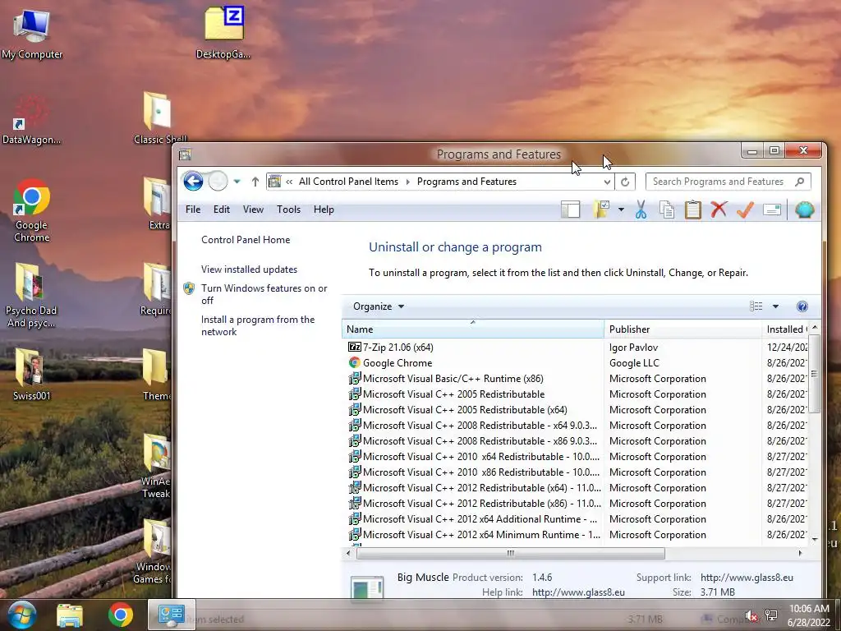Click the Paste clipboard toolbar icon
The height and width of the screenshot is (631, 841).
[693, 210]
